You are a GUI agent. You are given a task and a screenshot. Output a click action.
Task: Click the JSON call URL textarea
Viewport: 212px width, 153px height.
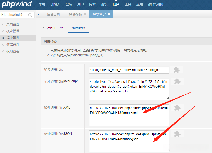[x=129, y=141]
